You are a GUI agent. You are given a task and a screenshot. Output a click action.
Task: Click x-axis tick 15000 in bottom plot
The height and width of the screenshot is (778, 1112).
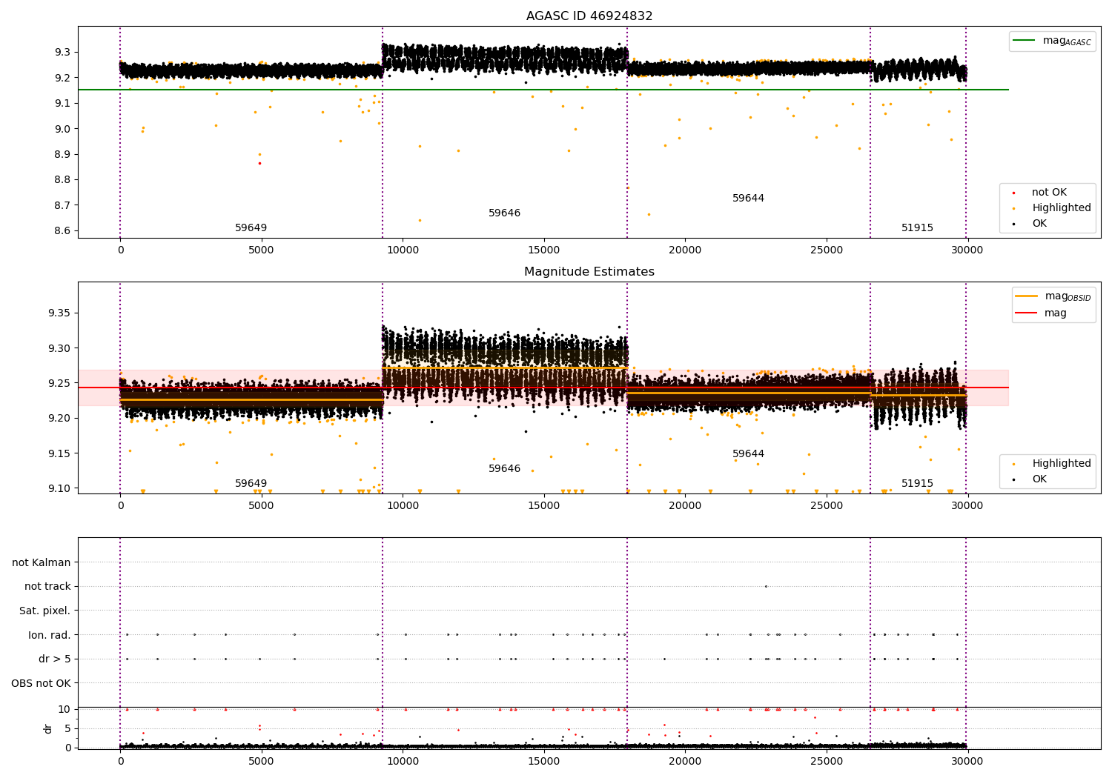(x=543, y=761)
